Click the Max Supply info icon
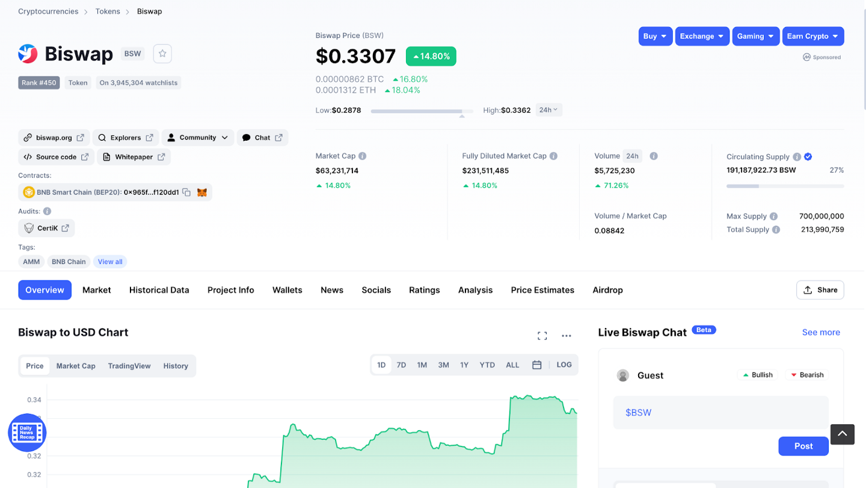Screen dimensions: 866x488 (774, 216)
